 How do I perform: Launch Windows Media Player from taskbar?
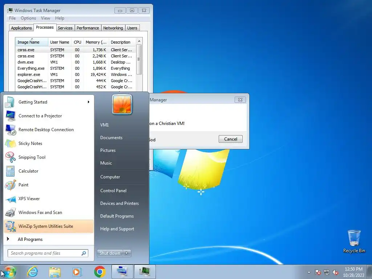tap(77, 272)
